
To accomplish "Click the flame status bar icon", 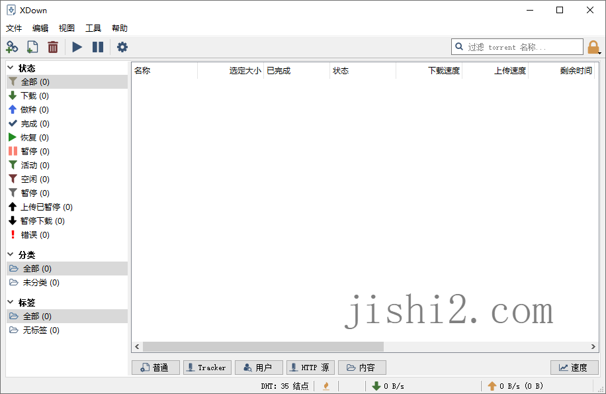I will pyautogui.click(x=326, y=386).
